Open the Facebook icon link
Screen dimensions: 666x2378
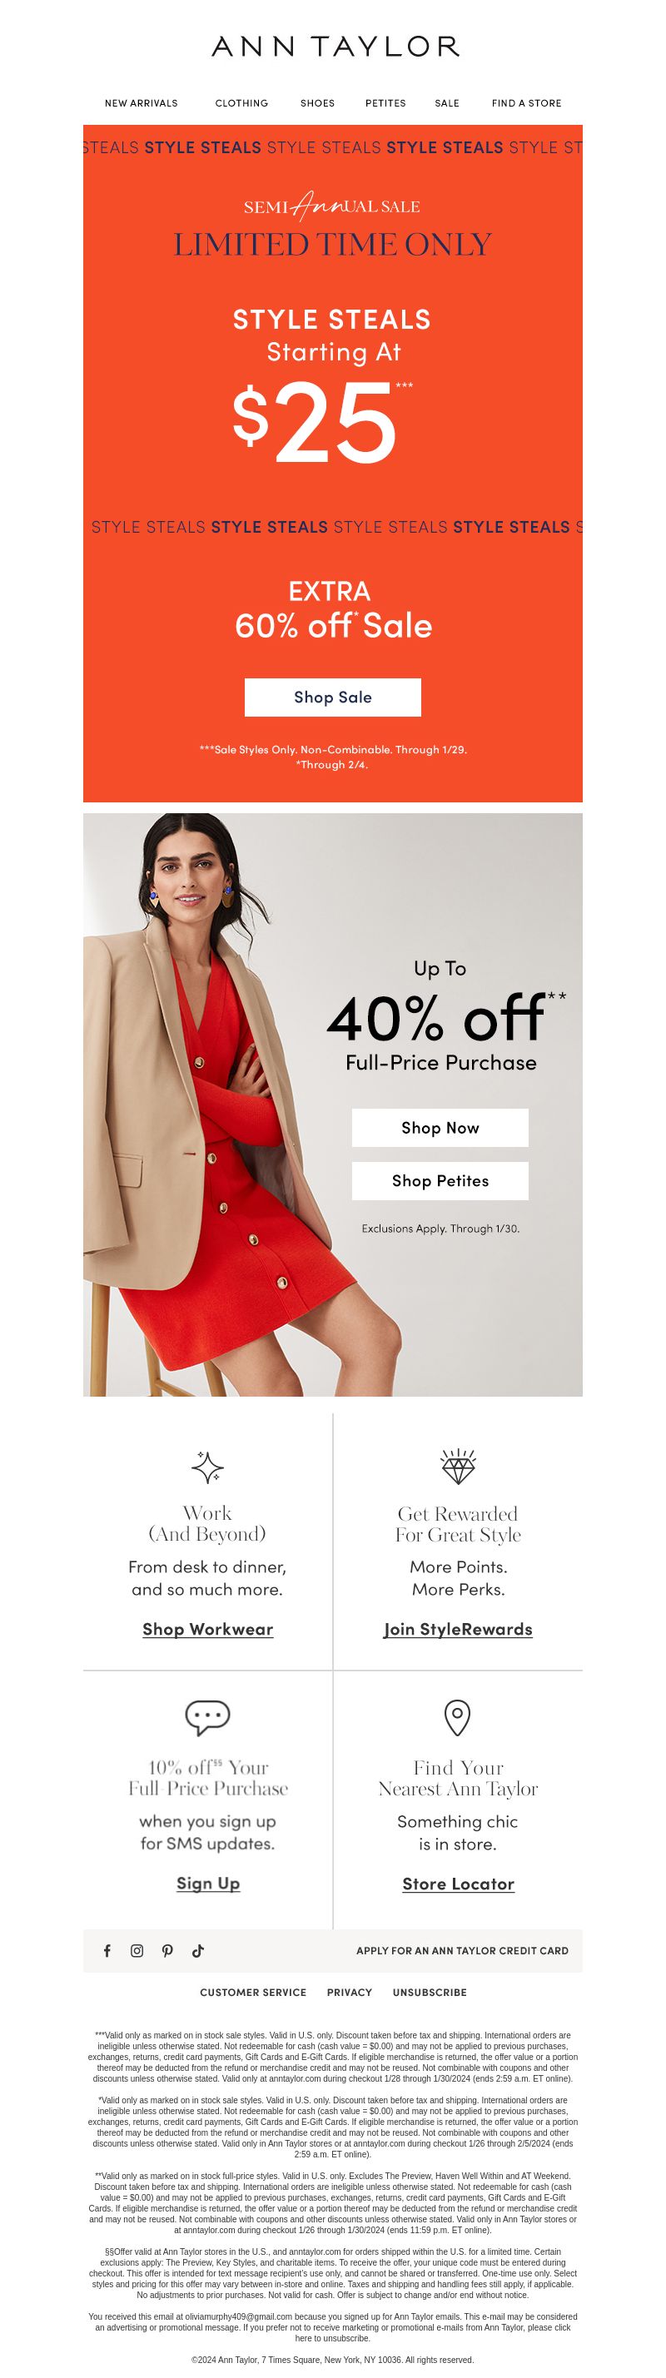[107, 1950]
